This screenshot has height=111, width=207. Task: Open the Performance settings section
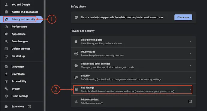pyautogui.click(x=19, y=27)
